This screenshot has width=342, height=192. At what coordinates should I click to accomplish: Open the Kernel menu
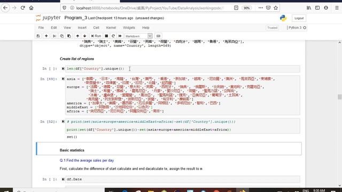(111, 28)
